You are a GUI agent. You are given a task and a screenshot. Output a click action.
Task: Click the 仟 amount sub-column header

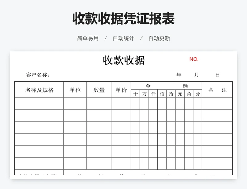coord(153,94)
